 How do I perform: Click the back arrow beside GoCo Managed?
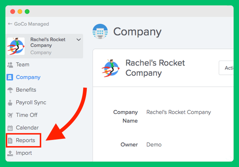10,24
